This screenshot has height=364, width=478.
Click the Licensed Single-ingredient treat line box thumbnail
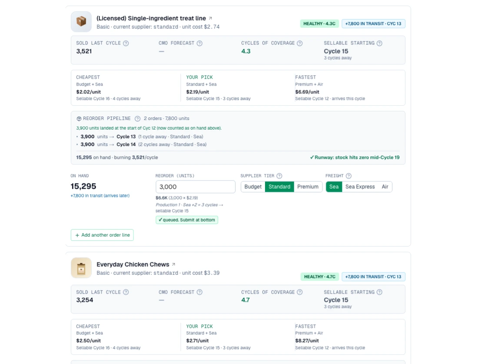[81, 22]
